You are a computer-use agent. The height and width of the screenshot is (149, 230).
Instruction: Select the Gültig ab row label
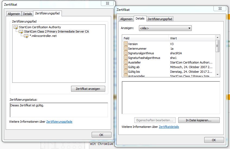tap(134, 67)
